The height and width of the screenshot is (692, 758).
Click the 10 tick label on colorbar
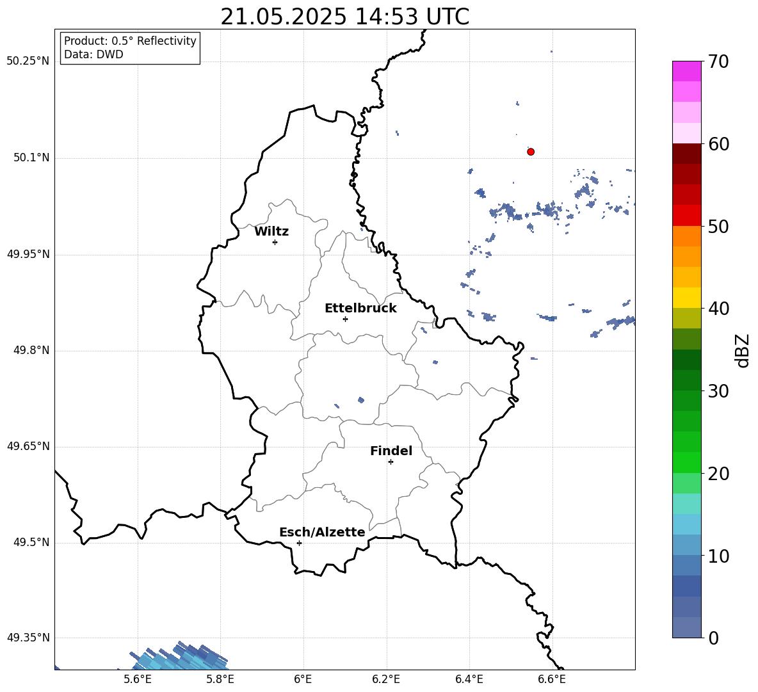718,556
